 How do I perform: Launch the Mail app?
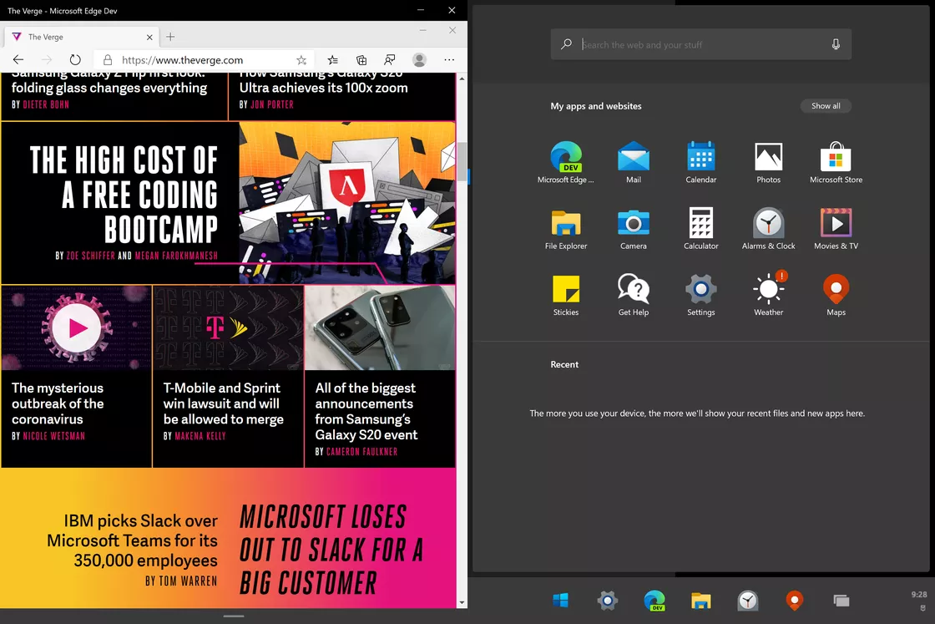[x=634, y=162]
